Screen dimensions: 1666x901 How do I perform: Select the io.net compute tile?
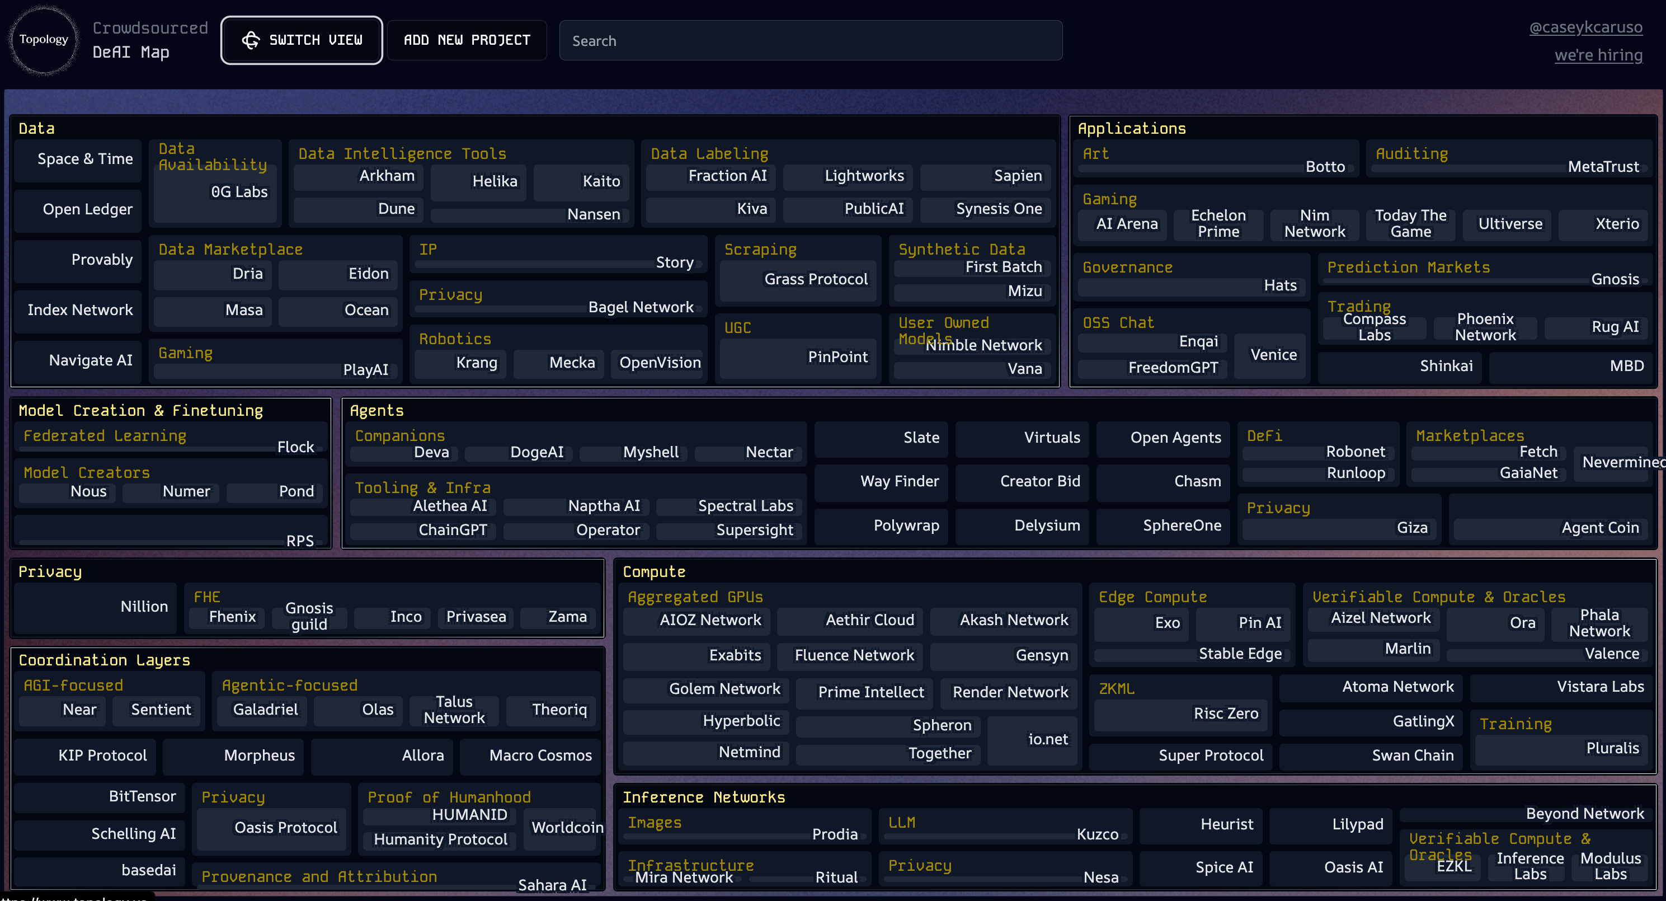(1032, 739)
